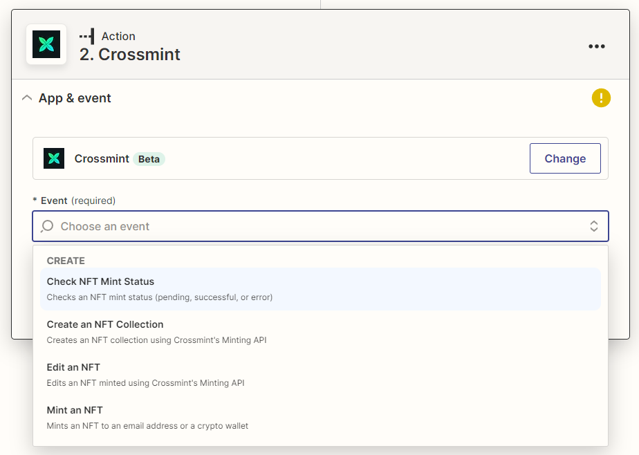Click the Beta badge next to Crossmint
Screen dimensions: 639x455
click(x=149, y=159)
